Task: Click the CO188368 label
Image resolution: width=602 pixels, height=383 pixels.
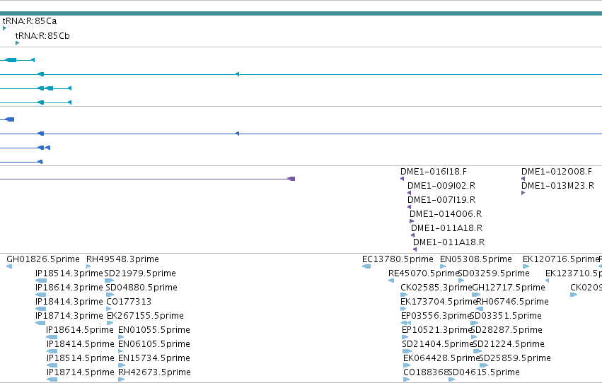Action: click(426, 373)
